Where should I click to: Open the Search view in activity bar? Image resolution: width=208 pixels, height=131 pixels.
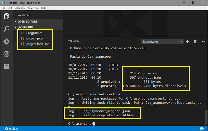coord(6,29)
